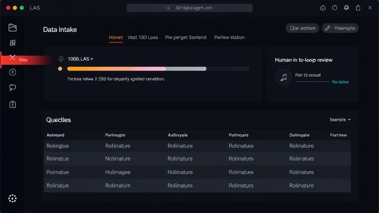This screenshot has height=213, width=379.
Task: Open the help icon in the sidebar
Action: [12, 72]
